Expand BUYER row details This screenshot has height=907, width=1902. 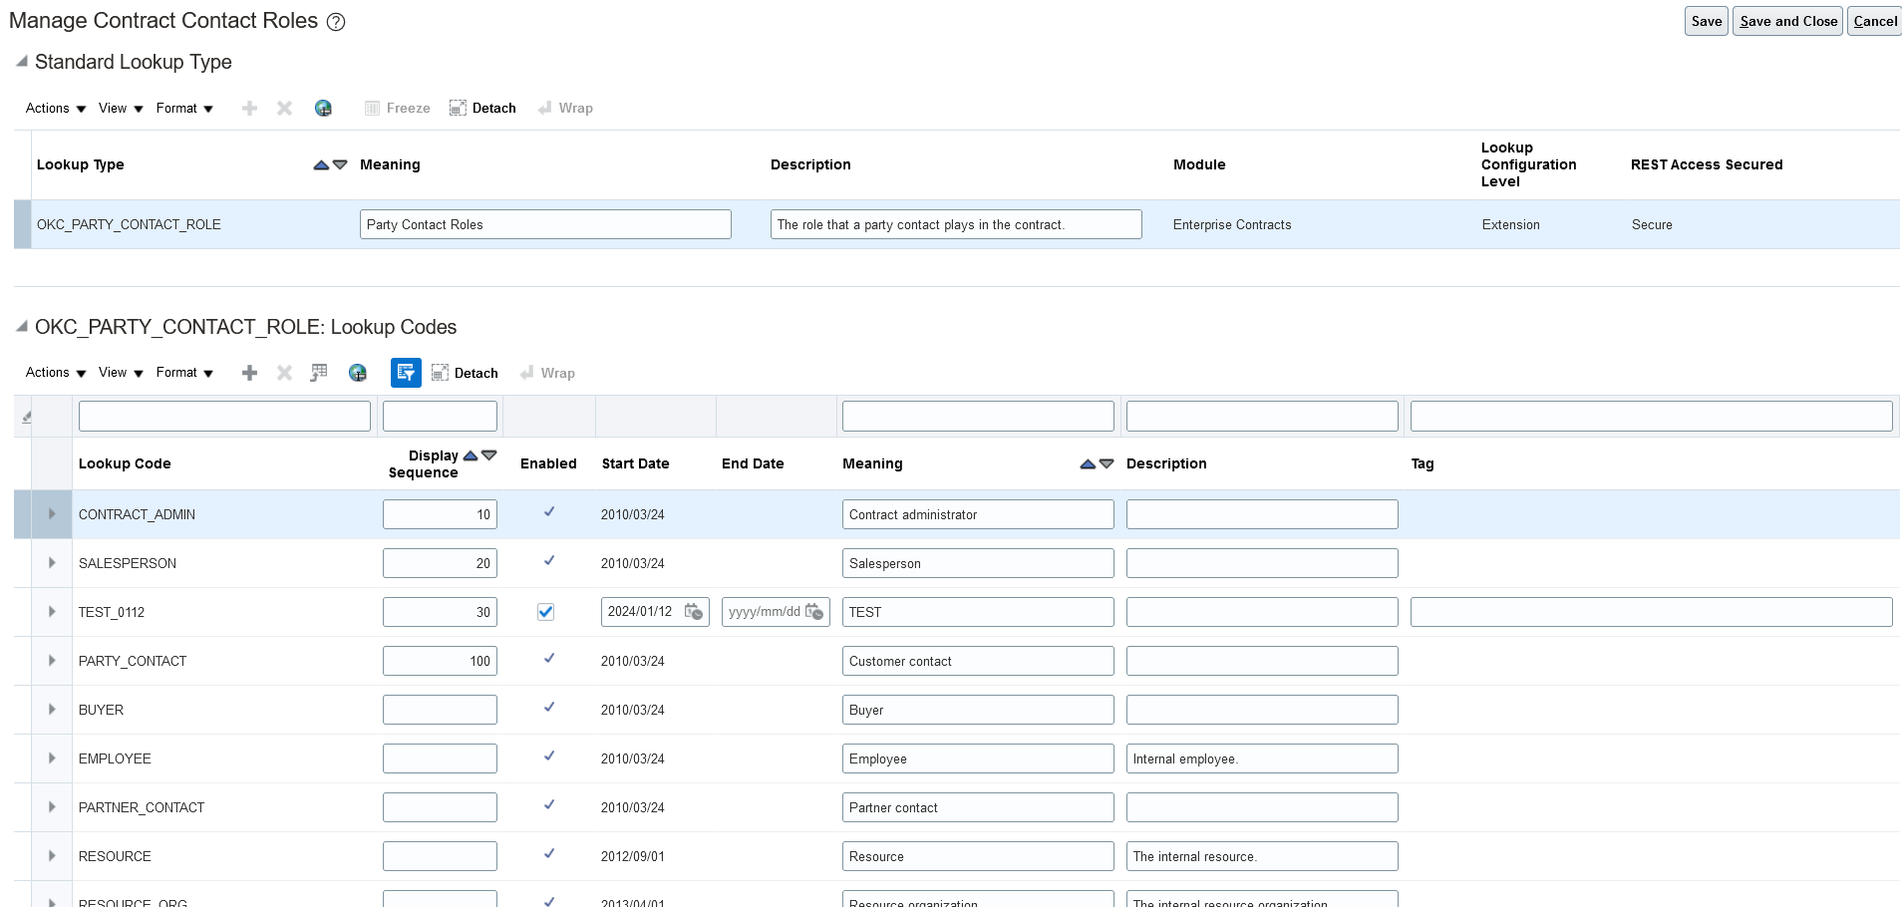[52, 710]
